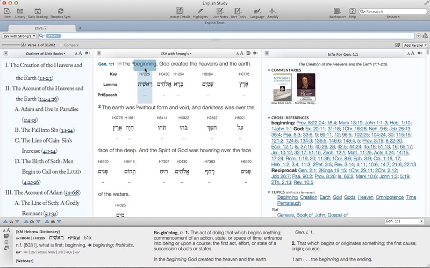
Task: Collapse the Cross-References section triangle
Action: pos(269,117)
